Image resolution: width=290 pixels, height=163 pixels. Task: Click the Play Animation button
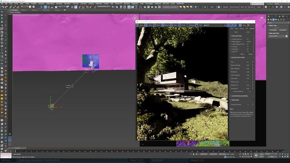tap(246, 154)
